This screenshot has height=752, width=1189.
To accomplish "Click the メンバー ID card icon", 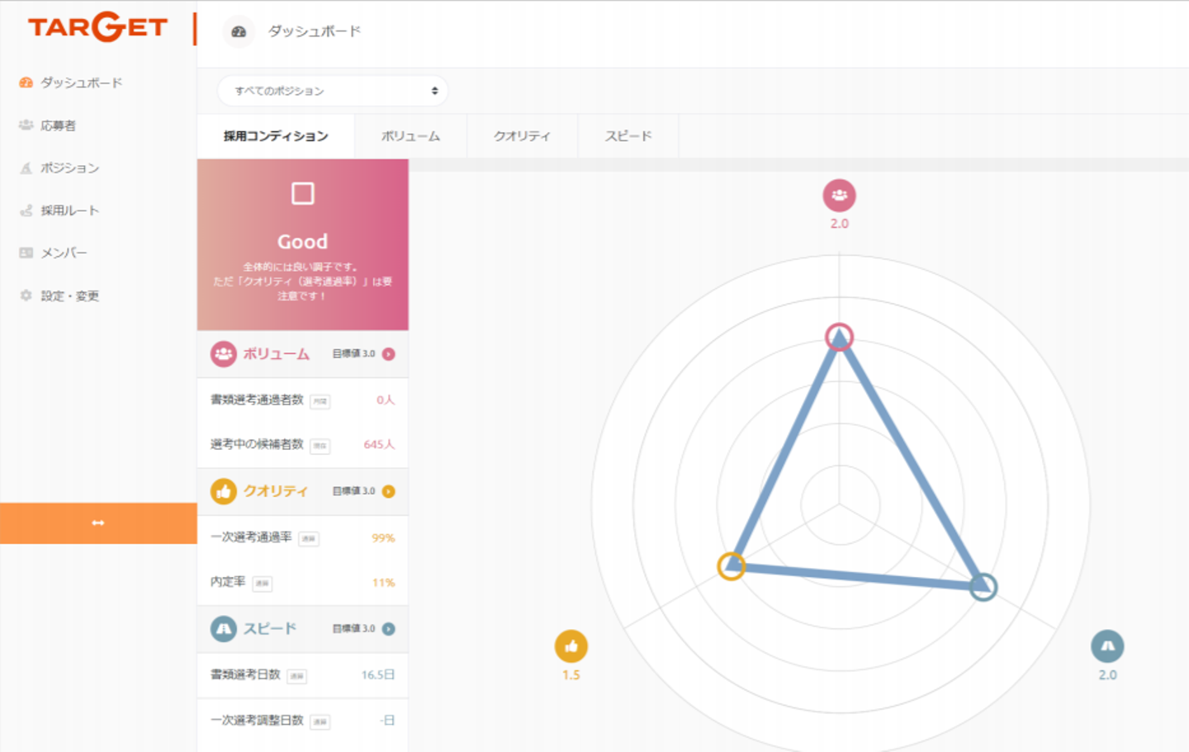I will click(26, 253).
